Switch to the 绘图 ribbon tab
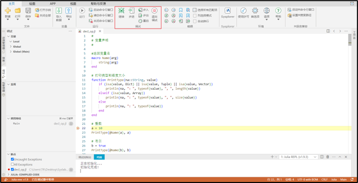The width and height of the screenshot is (358, 183). (32, 3)
